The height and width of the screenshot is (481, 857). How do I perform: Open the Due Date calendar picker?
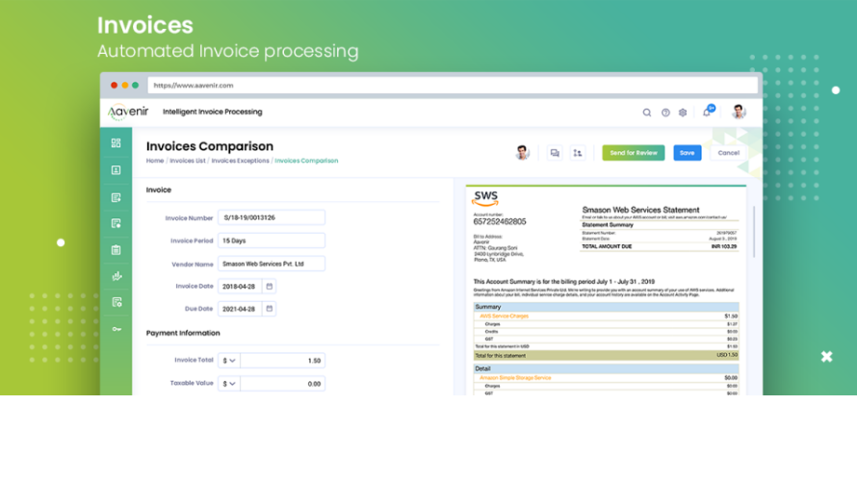[270, 309]
